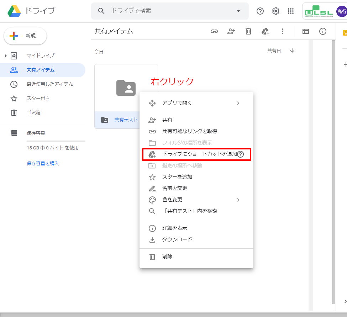Open the settings gear icon

[275, 11]
